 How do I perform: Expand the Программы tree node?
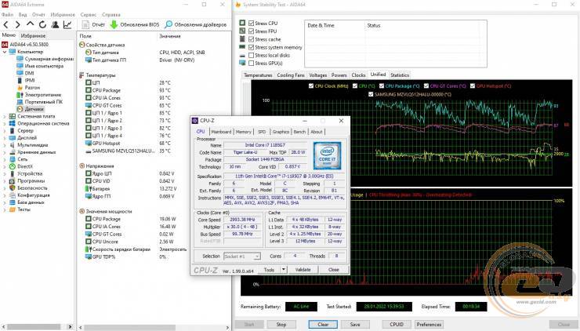(x=5, y=181)
